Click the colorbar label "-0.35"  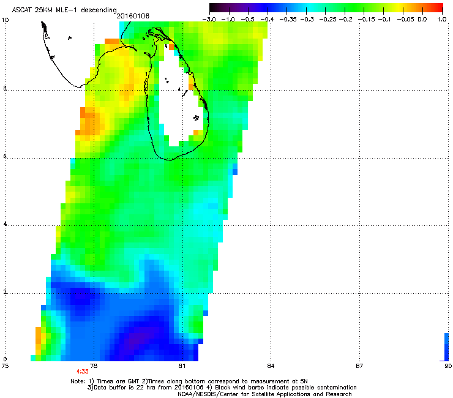(x=288, y=20)
